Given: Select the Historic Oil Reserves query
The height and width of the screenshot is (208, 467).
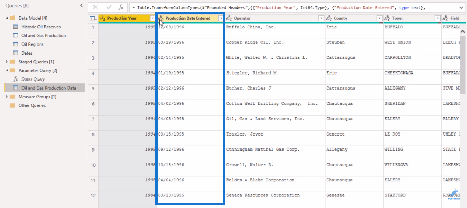Looking at the screenshot, I should (41, 27).
